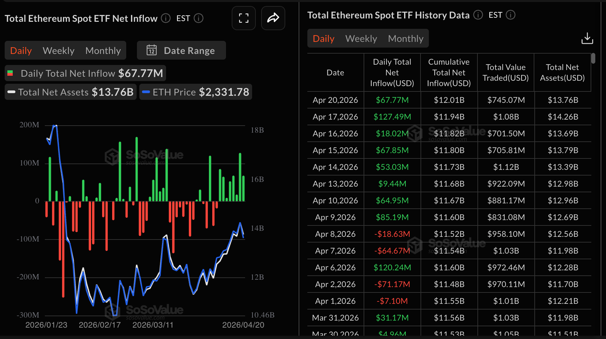
Task: Toggle ETH Price line visibility
Action: [196, 92]
